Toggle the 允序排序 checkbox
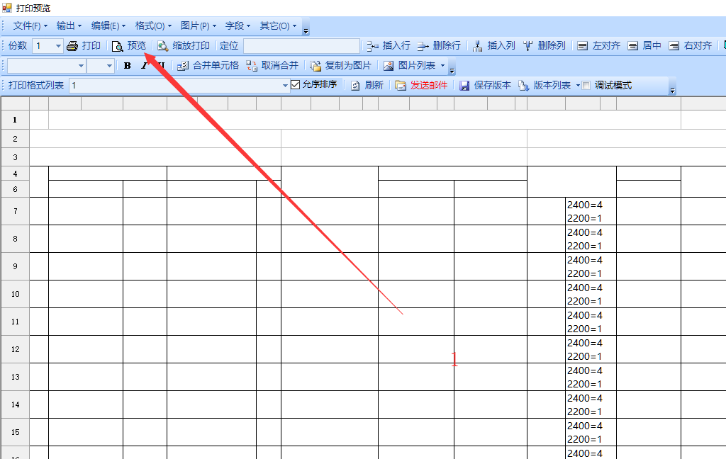The width and height of the screenshot is (726, 459). [x=296, y=85]
